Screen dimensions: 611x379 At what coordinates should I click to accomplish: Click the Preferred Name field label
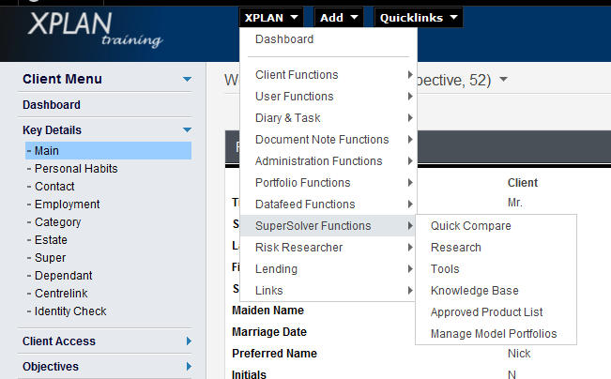point(274,354)
